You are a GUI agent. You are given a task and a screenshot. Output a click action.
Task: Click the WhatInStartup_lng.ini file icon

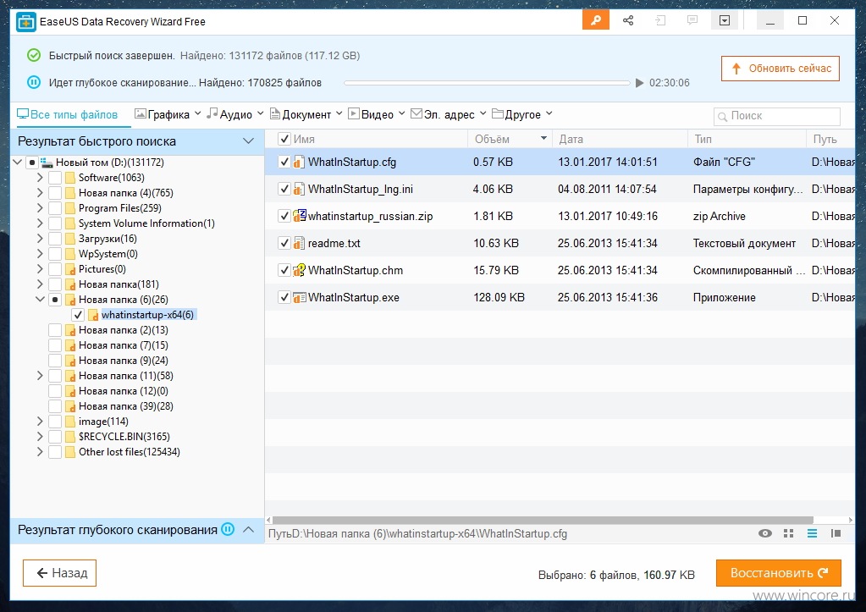point(299,189)
